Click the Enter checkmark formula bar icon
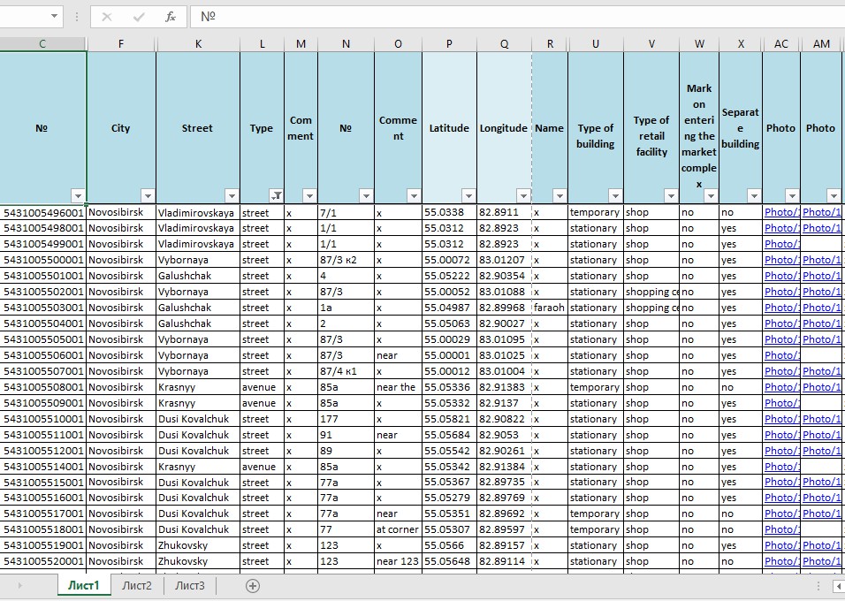 (139, 18)
